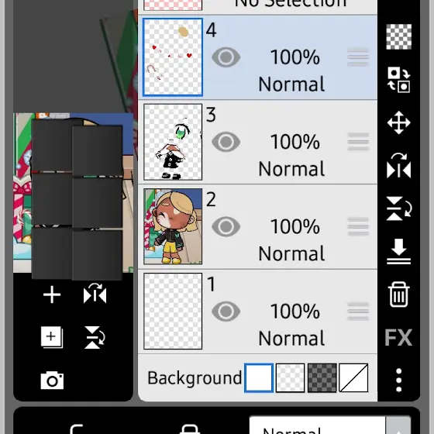434x434 pixels.
Task: Choose the dark checkered Background option
Action: [322, 378]
